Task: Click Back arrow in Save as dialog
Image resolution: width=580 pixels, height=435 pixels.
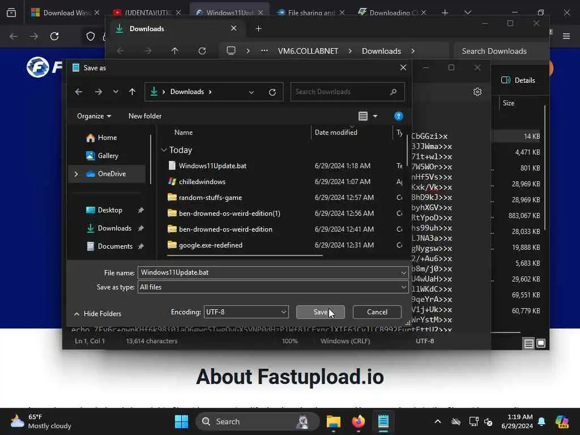Action: point(78,92)
